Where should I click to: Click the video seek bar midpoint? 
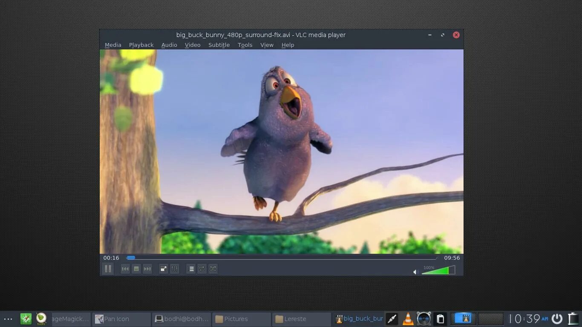pyautogui.click(x=282, y=258)
